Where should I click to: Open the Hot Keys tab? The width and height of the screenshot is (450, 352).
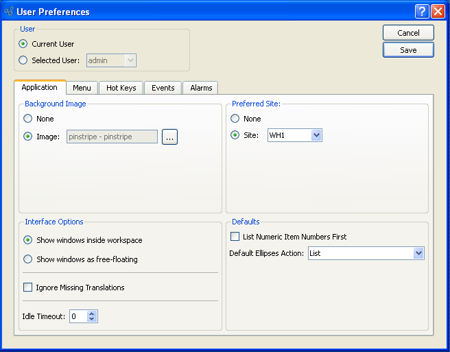[x=121, y=88]
